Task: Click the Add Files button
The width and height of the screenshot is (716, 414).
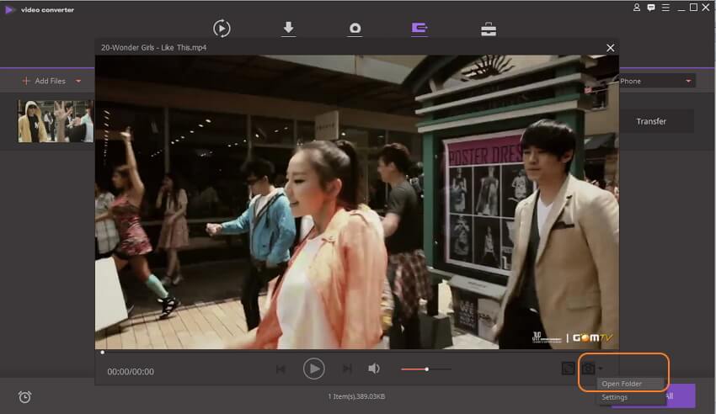Action: [x=44, y=81]
